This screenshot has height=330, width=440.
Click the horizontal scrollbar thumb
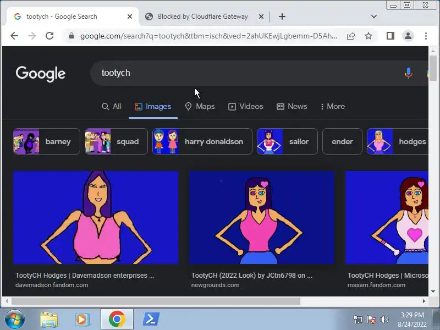click(x=156, y=301)
